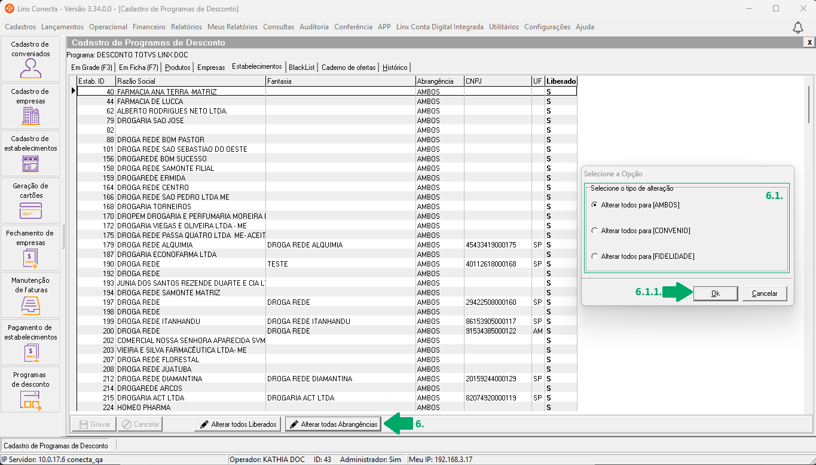Image resolution: width=816 pixels, height=465 pixels.
Task: Close the Cadastro de Programas panel with x
Action: (809, 42)
